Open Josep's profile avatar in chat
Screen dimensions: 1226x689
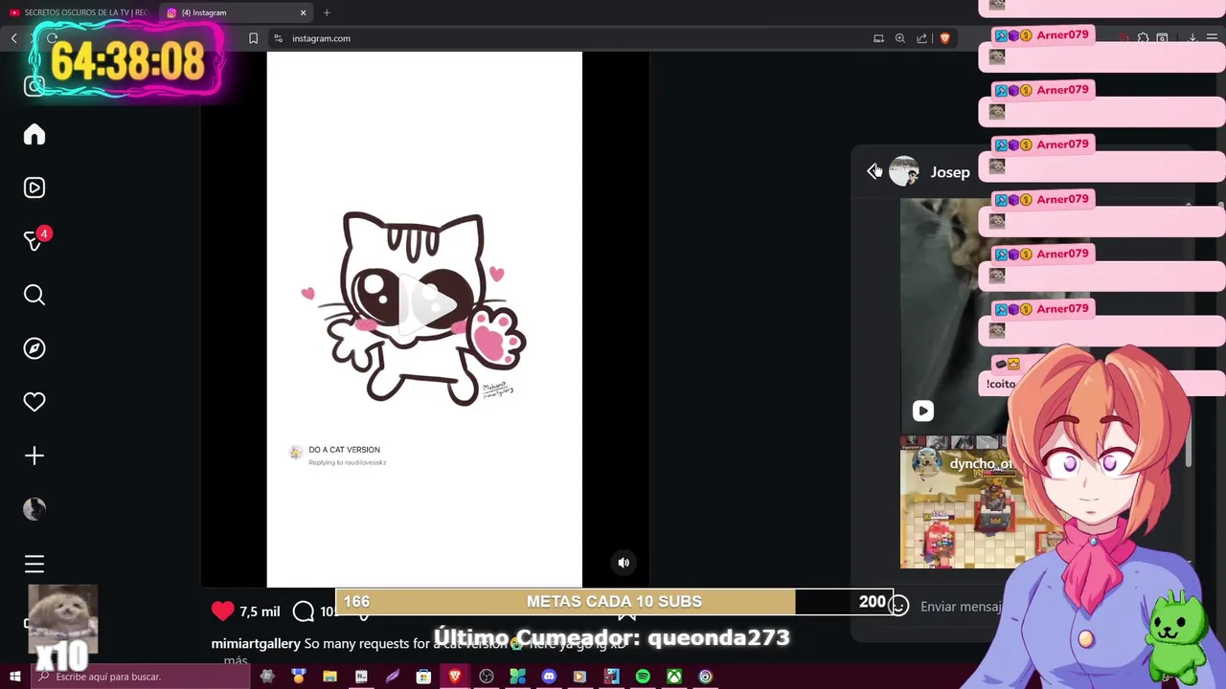904,171
